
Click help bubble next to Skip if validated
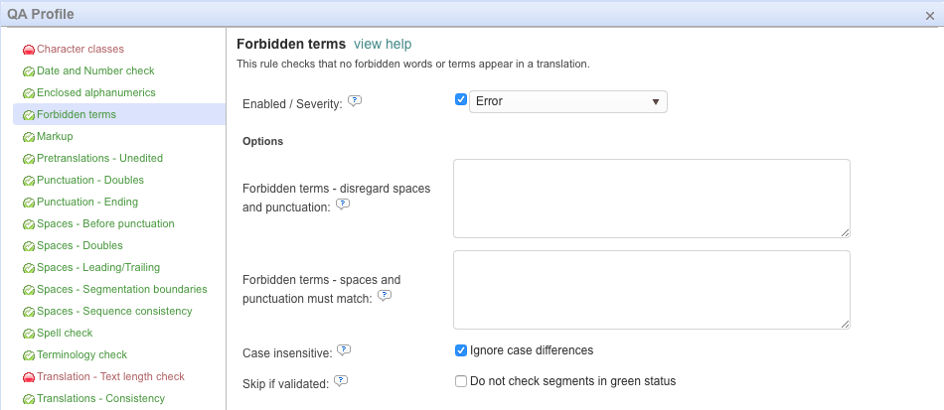(x=340, y=379)
